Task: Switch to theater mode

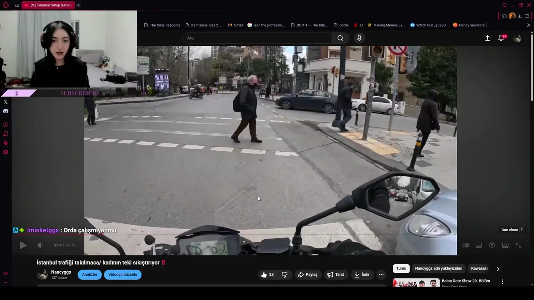Action: (505, 245)
